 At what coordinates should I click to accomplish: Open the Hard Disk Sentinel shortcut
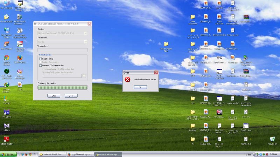pos(20,47)
